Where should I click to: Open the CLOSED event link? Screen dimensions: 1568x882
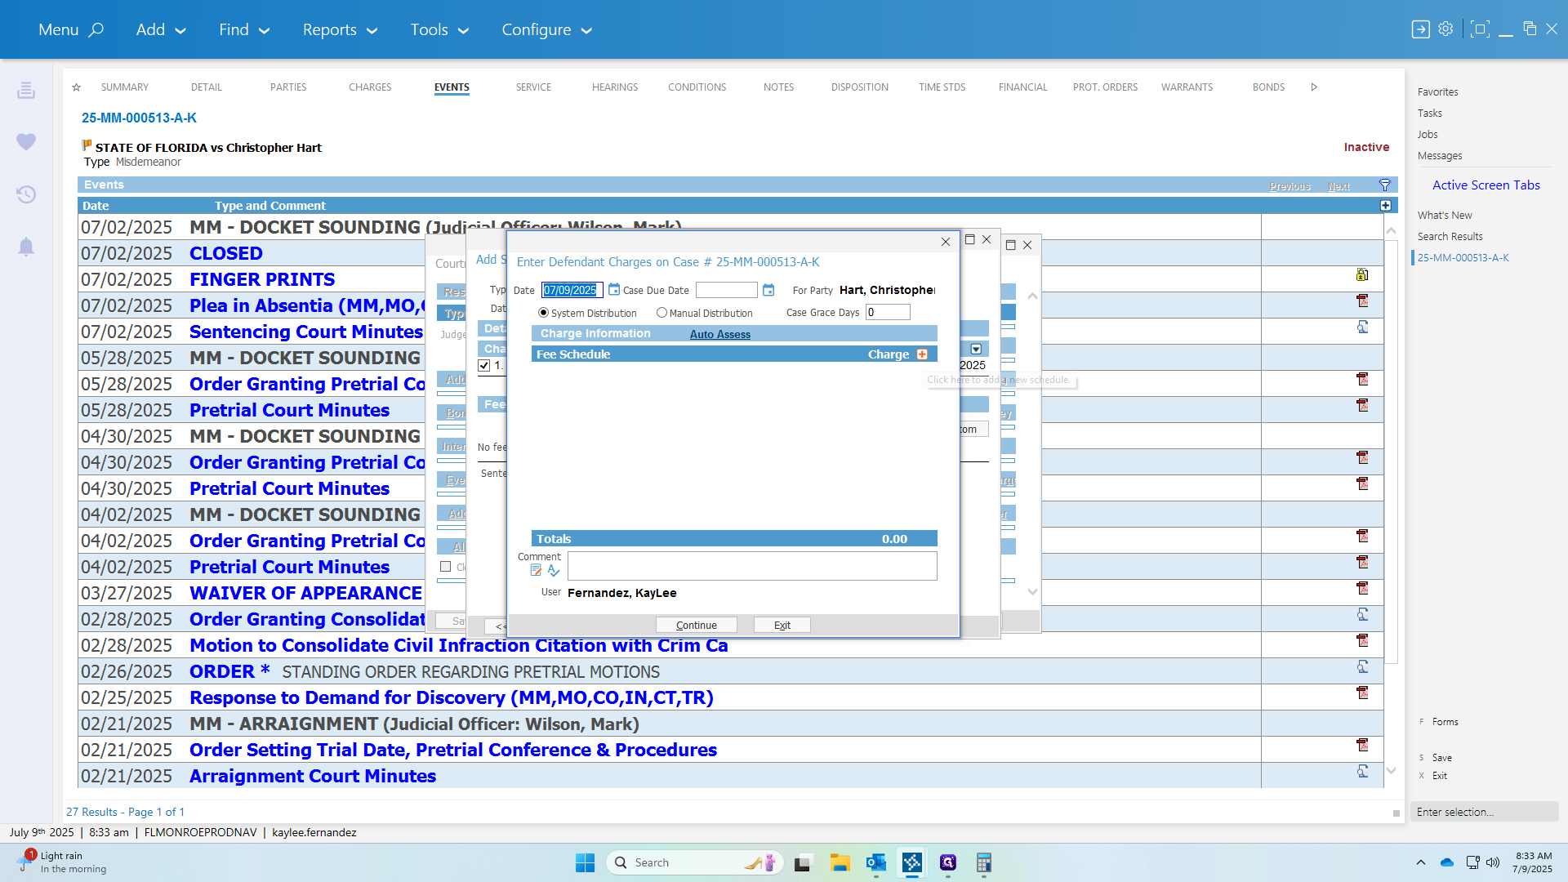click(x=226, y=253)
